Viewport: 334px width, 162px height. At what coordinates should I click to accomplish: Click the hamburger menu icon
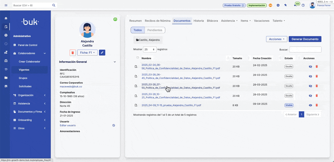pyautogui.click(x=6, y=5)
